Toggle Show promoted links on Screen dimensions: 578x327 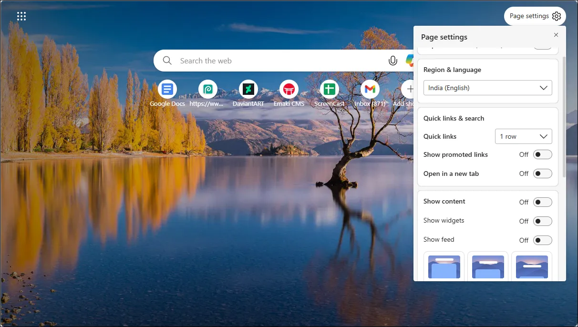coord(542,154)
